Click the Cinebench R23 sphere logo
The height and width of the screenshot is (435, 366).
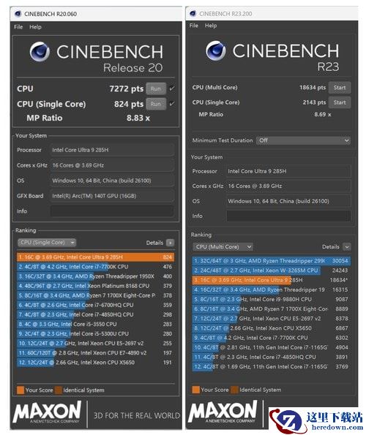coord(216,50)
